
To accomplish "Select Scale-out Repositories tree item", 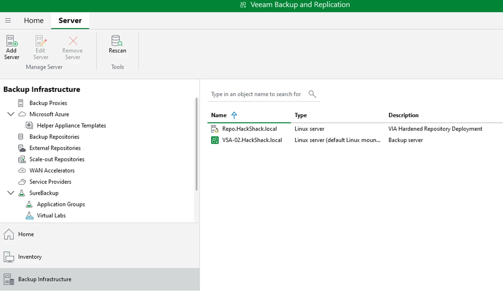I will click(57, 159).
